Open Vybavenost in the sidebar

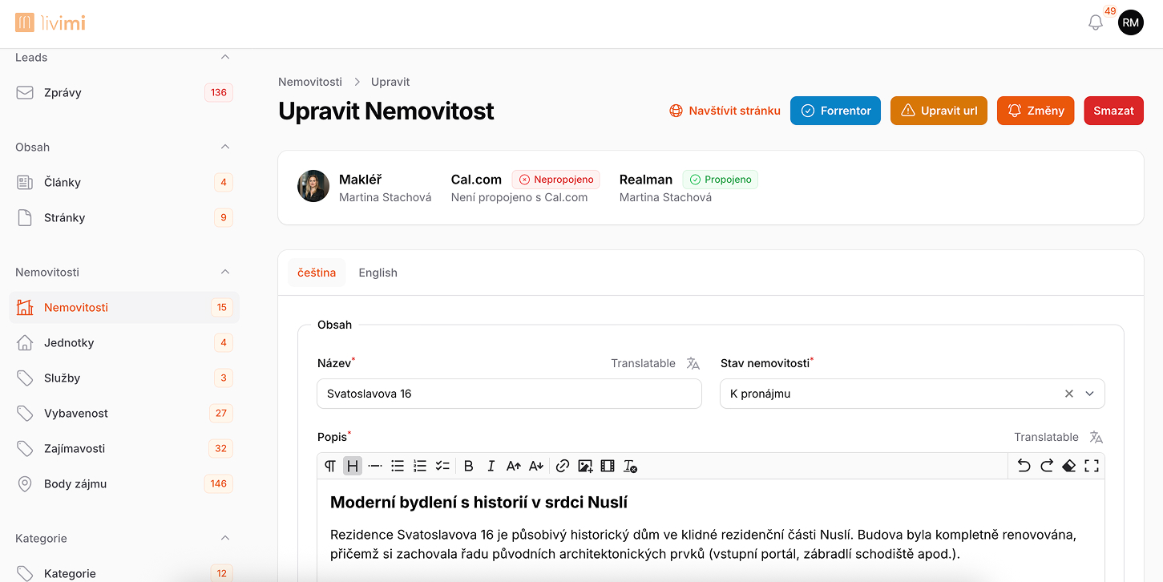pos(124,413)
